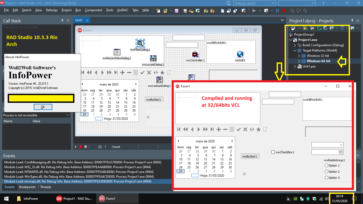Screen dimensions: 363x204
Task: Open the notification center icon in taskbar
Action: (354, 199)
